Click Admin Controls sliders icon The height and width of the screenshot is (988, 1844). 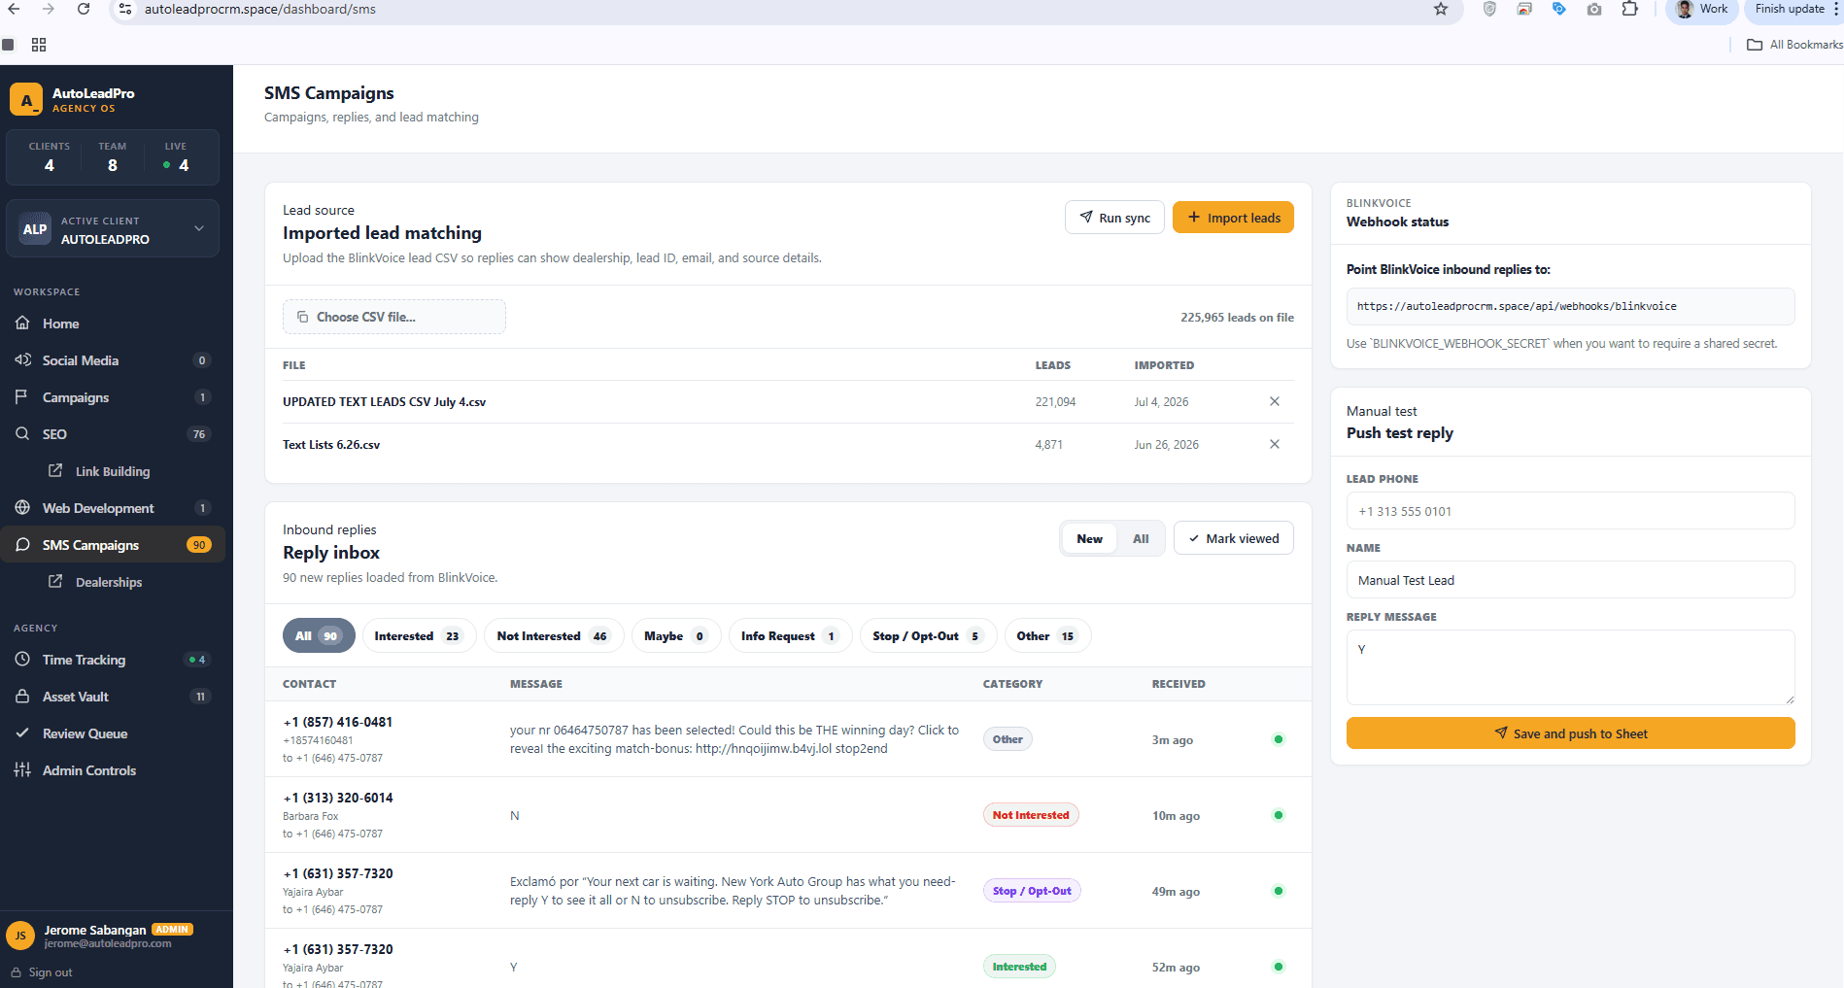(x=22, y=770)
